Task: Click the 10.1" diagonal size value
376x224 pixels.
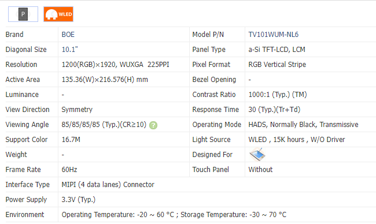Action: pyautogui.click(x=70, y=50)
